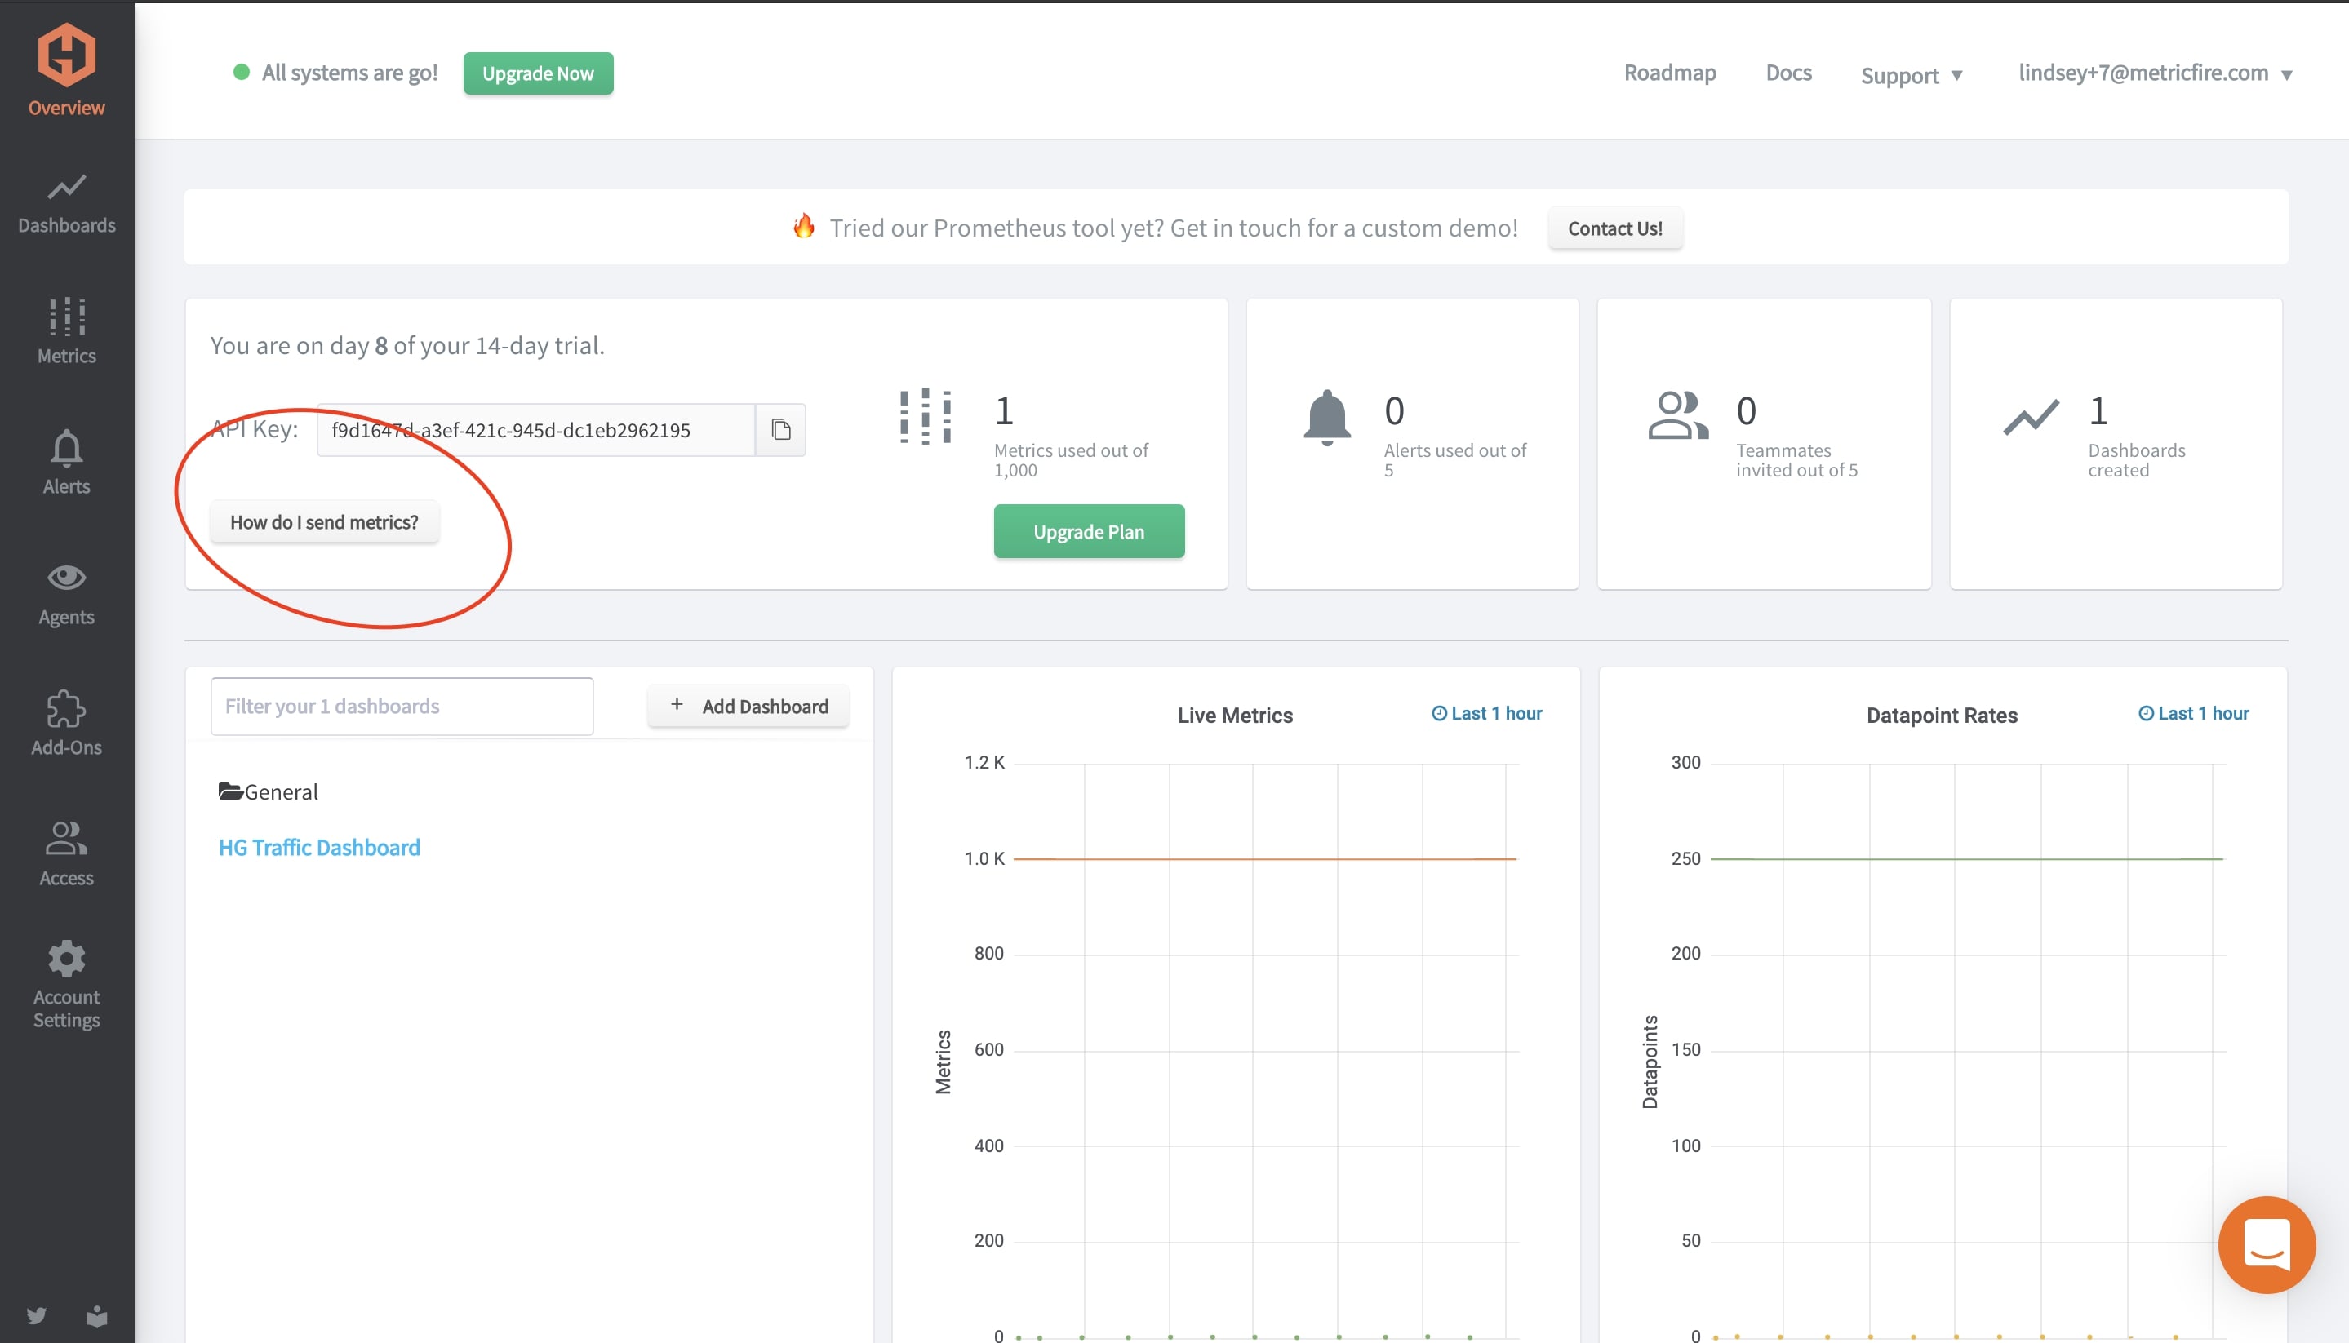Click the Add Dashboard button

tap(748, 706)
